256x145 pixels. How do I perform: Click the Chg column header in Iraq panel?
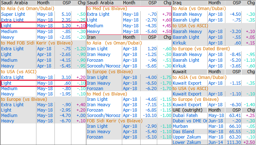tap(250, 3)
